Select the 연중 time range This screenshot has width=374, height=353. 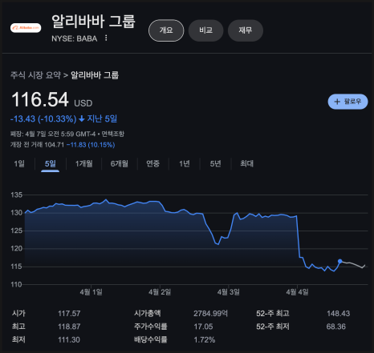152,163
